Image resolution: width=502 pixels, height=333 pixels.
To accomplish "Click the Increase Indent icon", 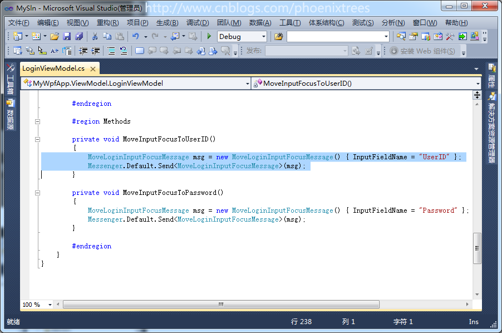I will [95, 51].
